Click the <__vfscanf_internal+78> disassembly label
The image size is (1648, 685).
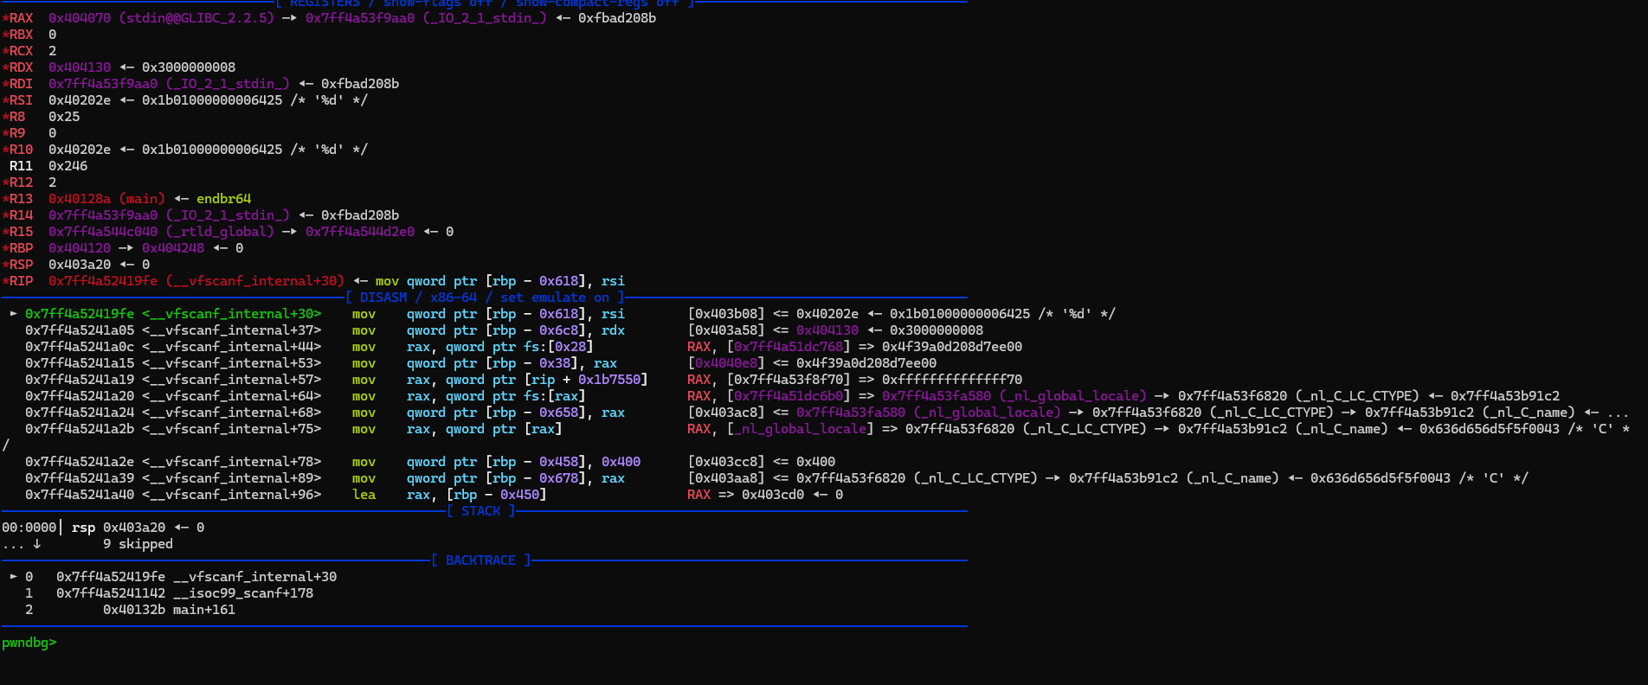pyautogui.click(x=231, y=462)
